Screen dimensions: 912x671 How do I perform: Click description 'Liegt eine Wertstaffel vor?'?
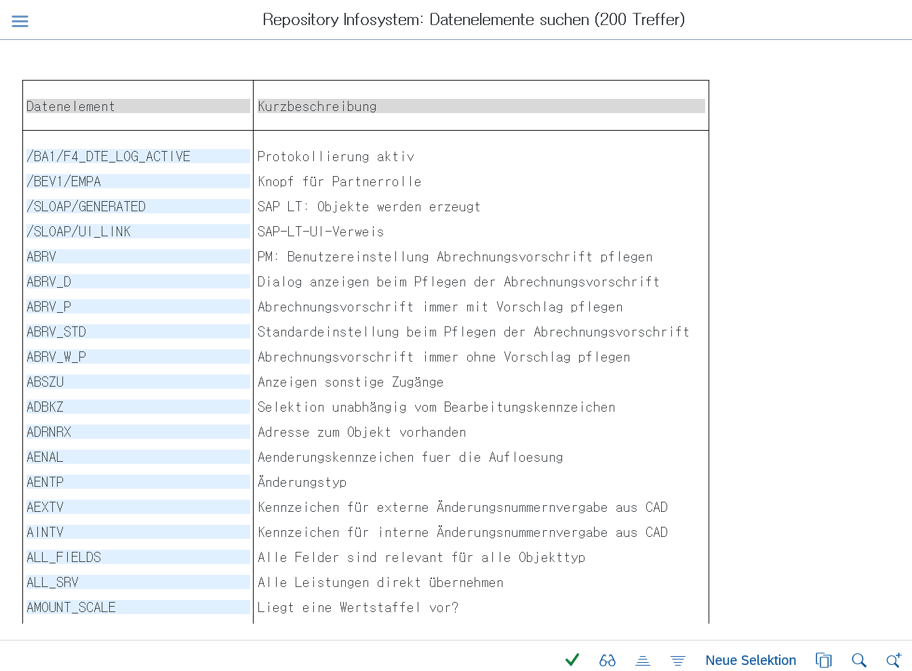pos(358,607)
